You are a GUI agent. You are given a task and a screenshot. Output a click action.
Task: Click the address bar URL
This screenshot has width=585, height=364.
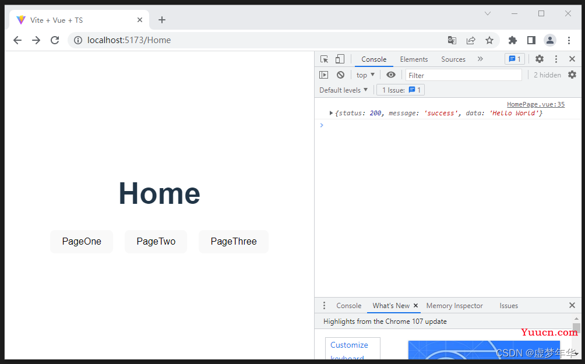coord(129,40)
